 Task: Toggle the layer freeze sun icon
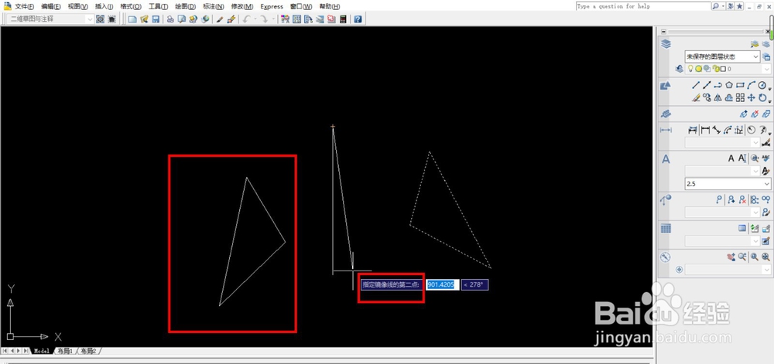coord(698,69)
